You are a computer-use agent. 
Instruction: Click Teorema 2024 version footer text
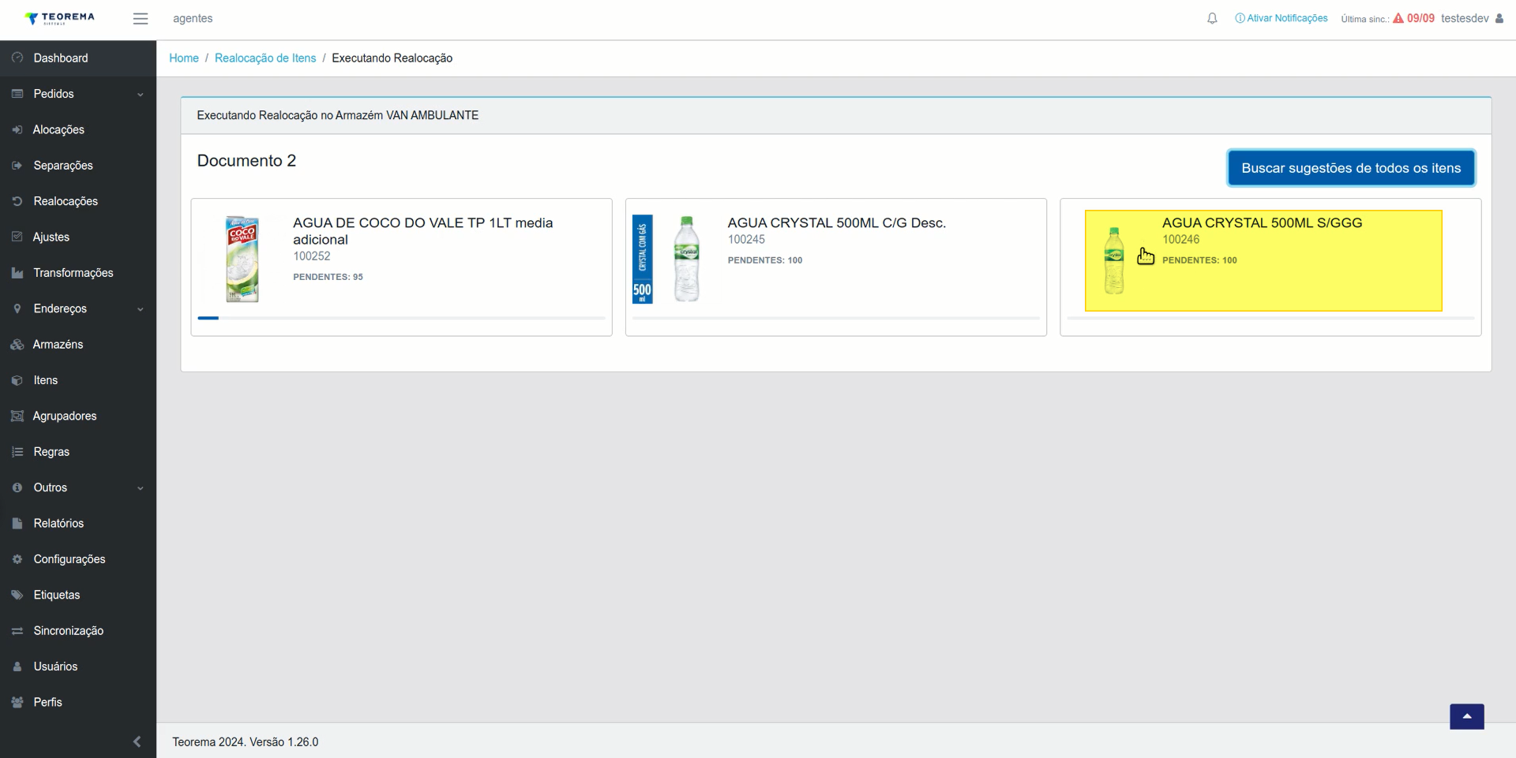coord(246,742)
